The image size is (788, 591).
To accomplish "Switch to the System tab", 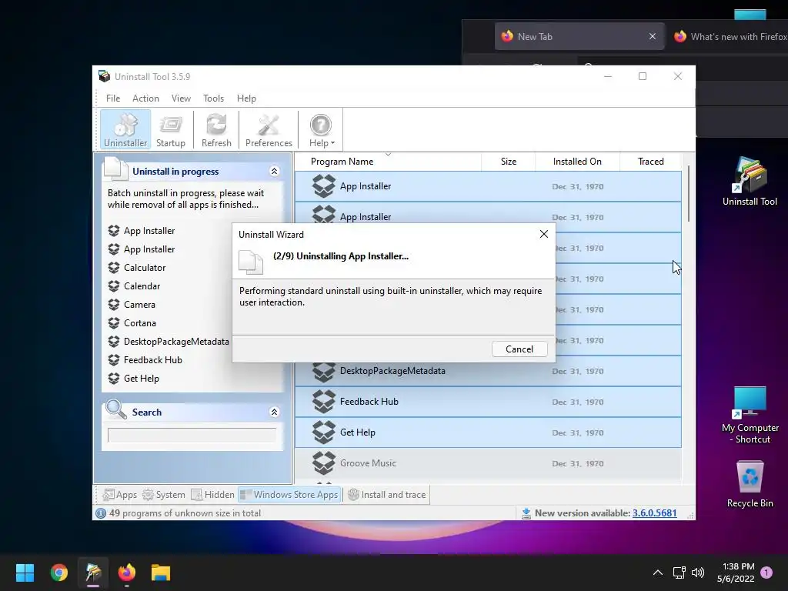I will point(164,495).
